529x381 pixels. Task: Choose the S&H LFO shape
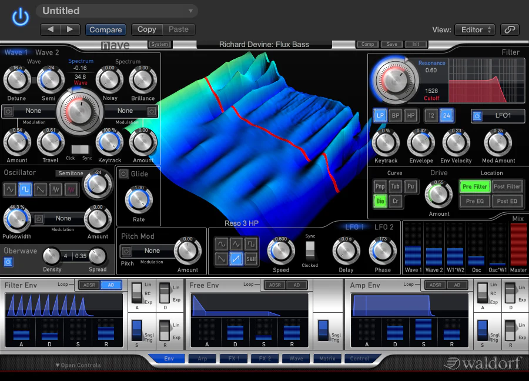click(251, 259)
